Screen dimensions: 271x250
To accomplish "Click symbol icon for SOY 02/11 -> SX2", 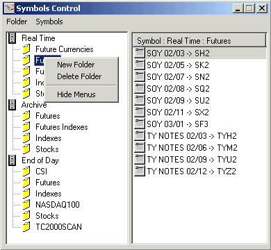I will (x=140, y=112).
